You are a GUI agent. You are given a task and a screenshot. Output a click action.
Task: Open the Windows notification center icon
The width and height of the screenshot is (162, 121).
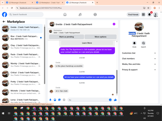pyautogui.click(x=158, y=113)
